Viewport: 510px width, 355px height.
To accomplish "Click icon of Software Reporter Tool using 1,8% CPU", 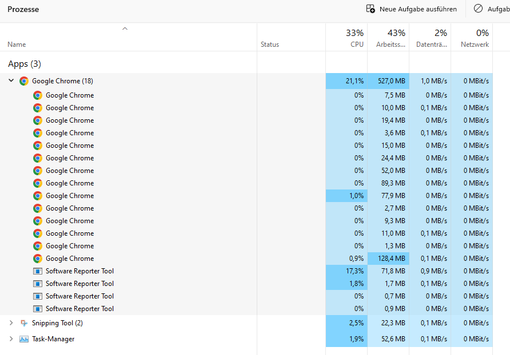I will click(x=38, y=284).
